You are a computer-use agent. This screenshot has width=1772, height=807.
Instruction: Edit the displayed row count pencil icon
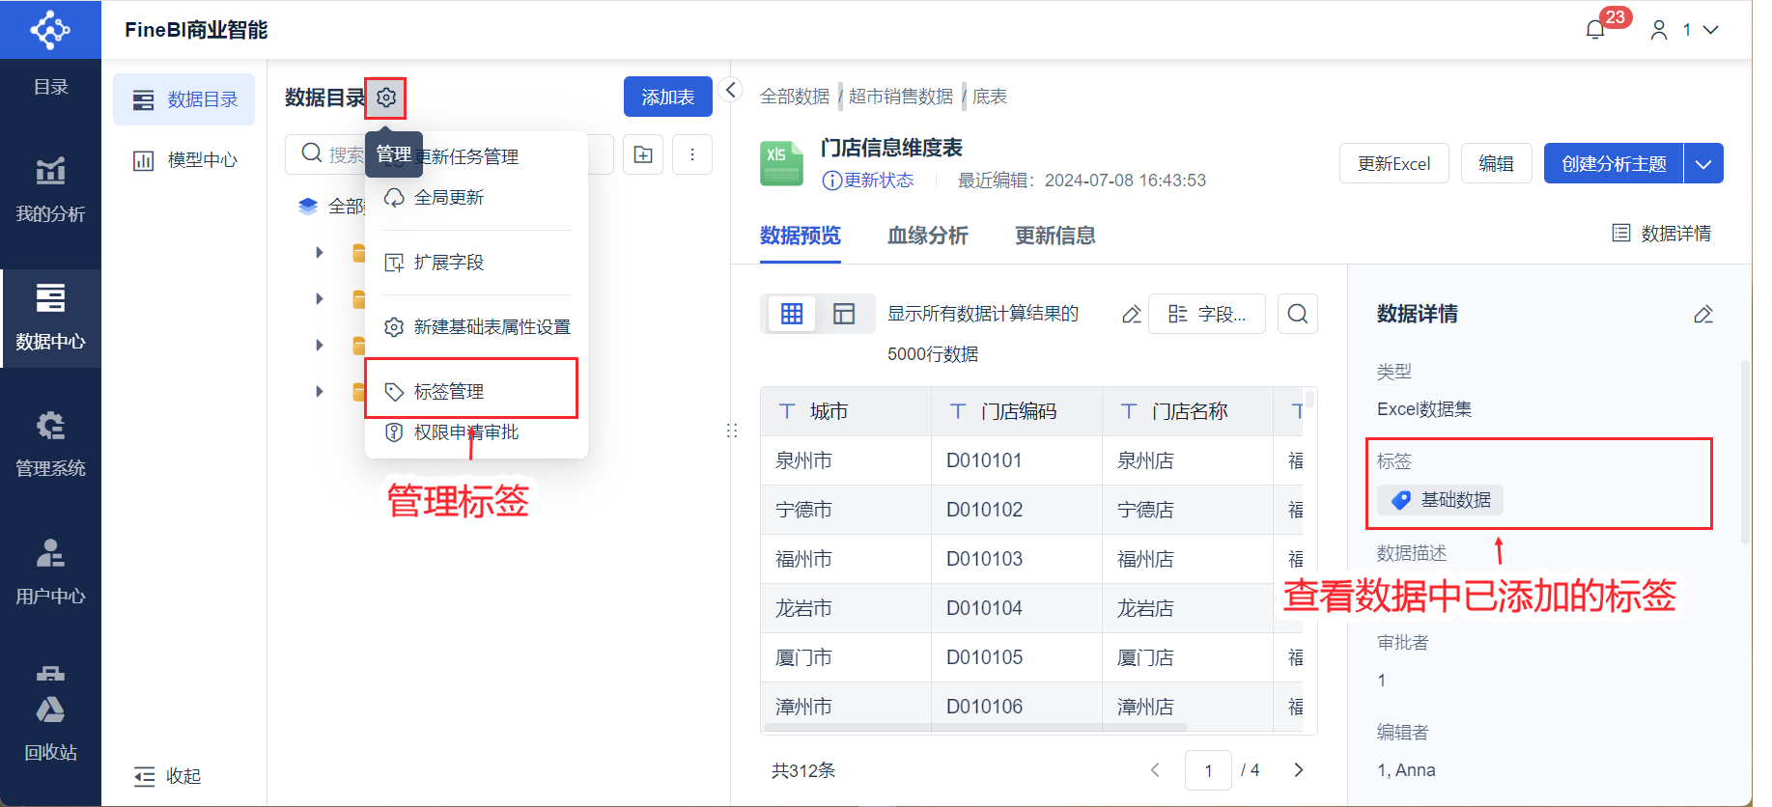click(1132, 315)
